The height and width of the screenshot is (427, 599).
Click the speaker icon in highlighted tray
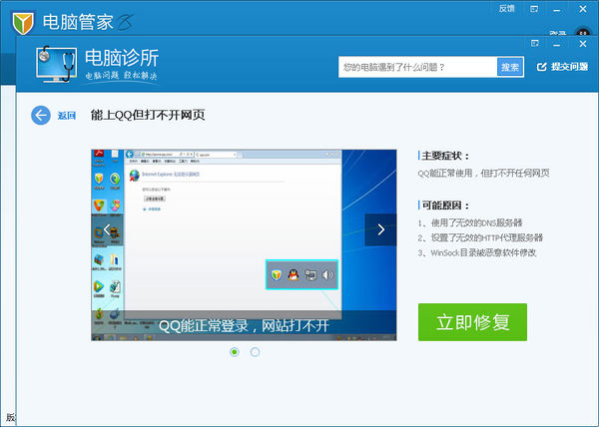(327, 274)
